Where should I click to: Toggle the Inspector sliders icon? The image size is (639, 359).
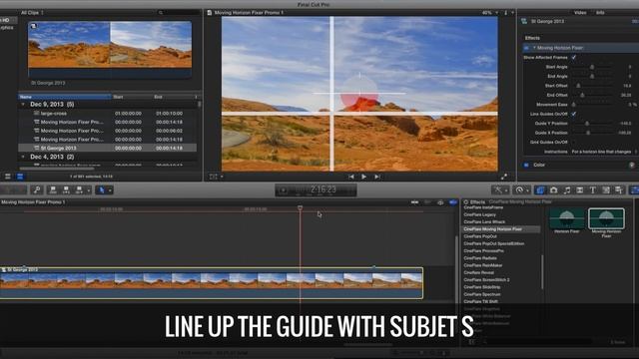(x=634, y=190)
